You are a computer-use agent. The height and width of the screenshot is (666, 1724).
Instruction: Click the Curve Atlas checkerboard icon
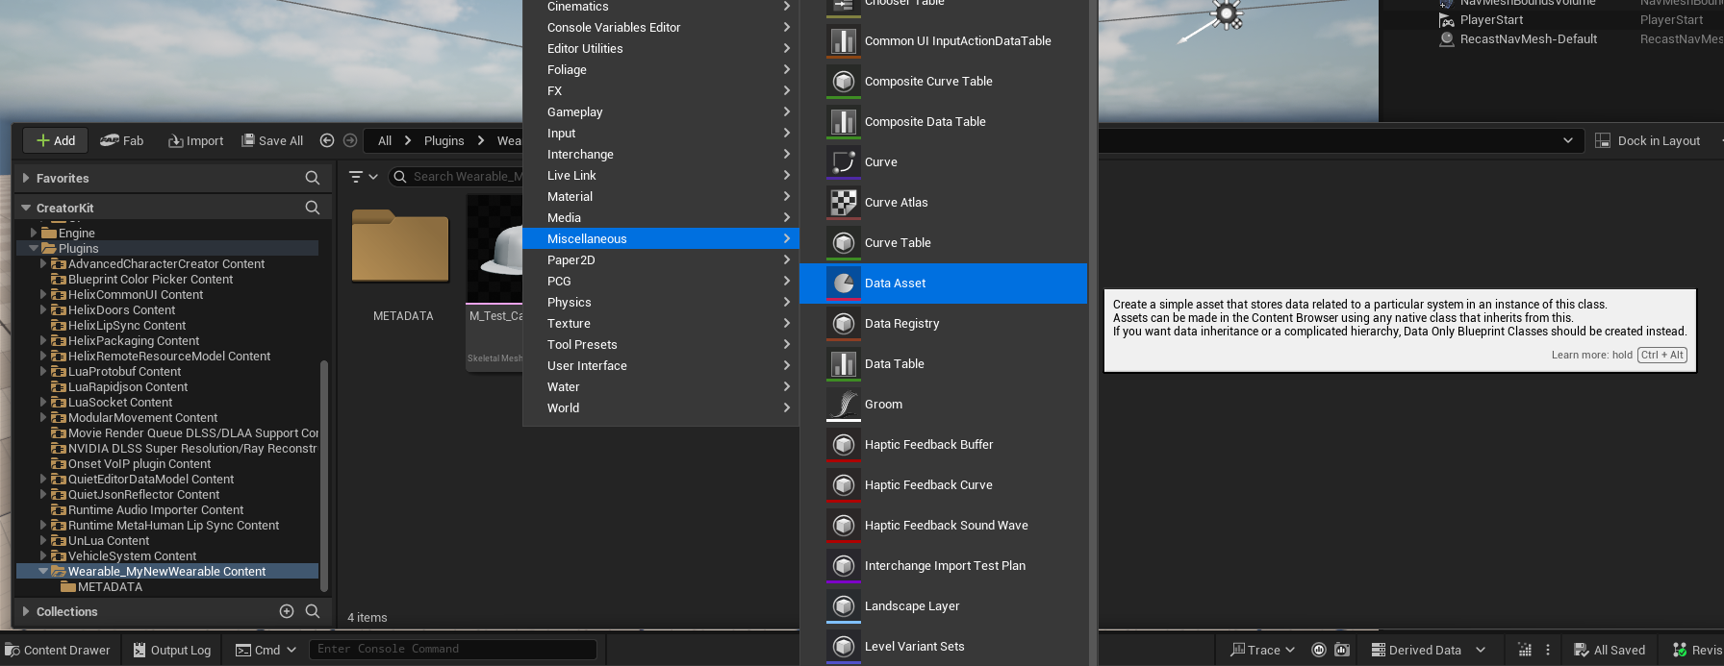[x=844, y=202]
